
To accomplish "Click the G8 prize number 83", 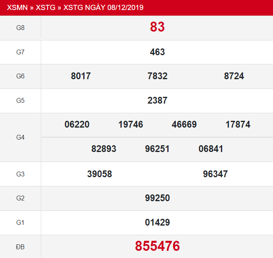I will (157, 27).
